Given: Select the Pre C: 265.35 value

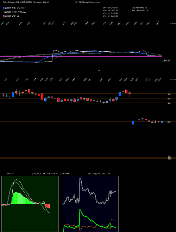Looking at the screenshot, I should point(111,16).
